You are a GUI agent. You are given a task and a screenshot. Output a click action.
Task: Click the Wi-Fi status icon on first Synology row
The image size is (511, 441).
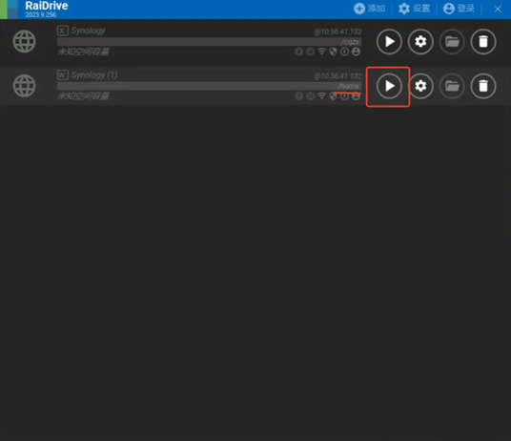tap(321, 52)
